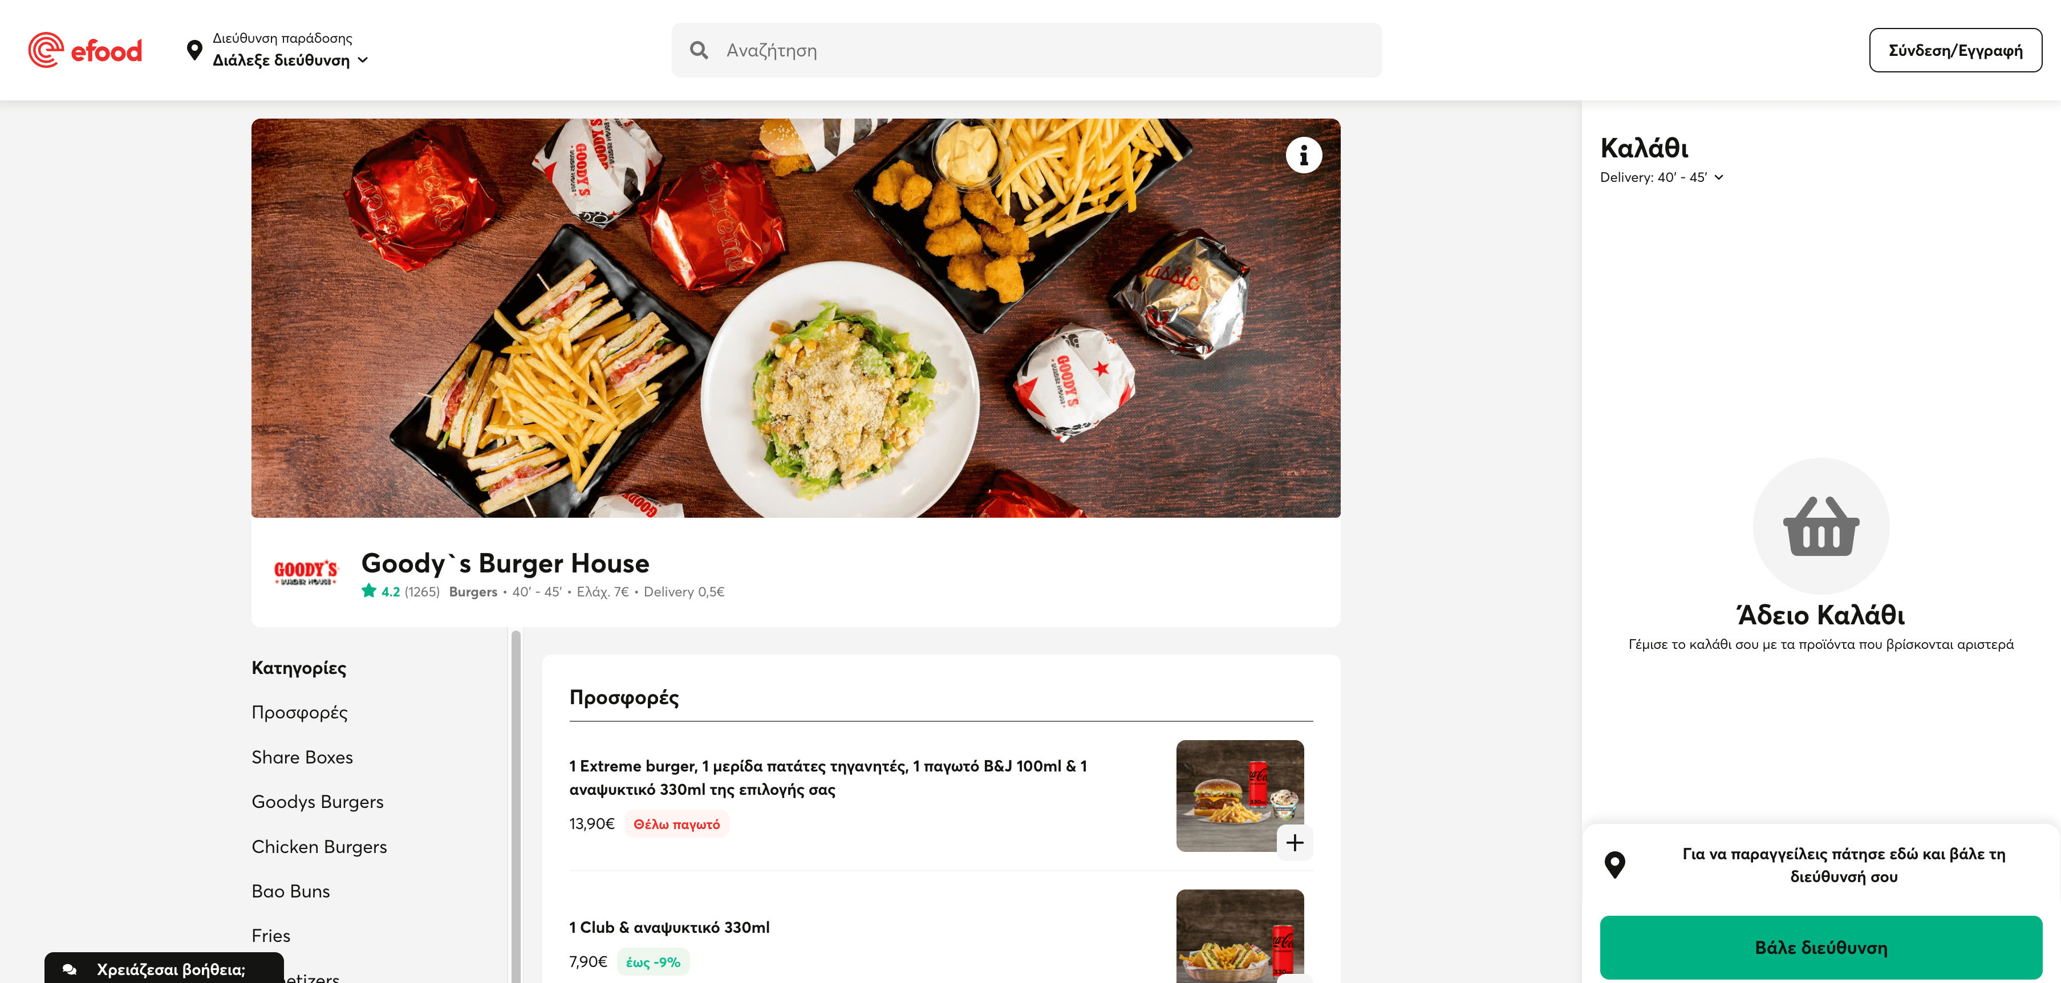The width and height of the screenshot is (2061, 983).
Task: Click the location pin in cart panel
Action: point(1614,864)
